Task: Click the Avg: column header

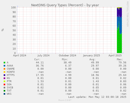Action: pyautogui.click(x=93, y=59)
